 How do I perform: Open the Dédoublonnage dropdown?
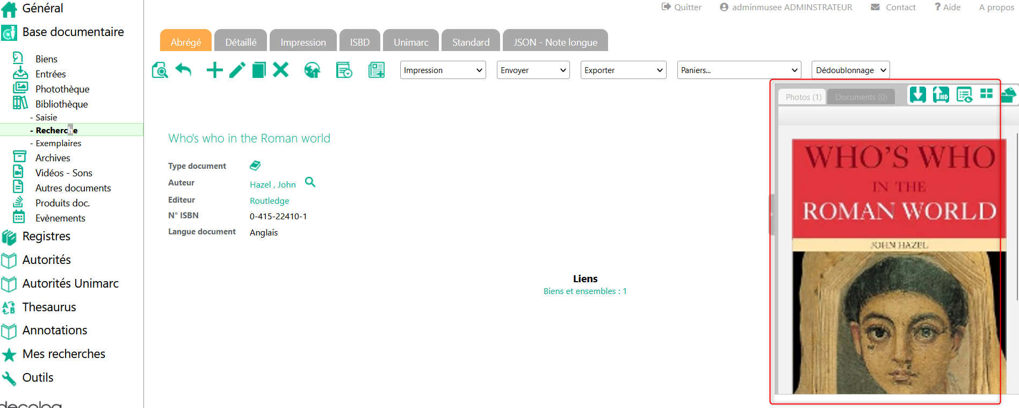click(x=851, y=70)
